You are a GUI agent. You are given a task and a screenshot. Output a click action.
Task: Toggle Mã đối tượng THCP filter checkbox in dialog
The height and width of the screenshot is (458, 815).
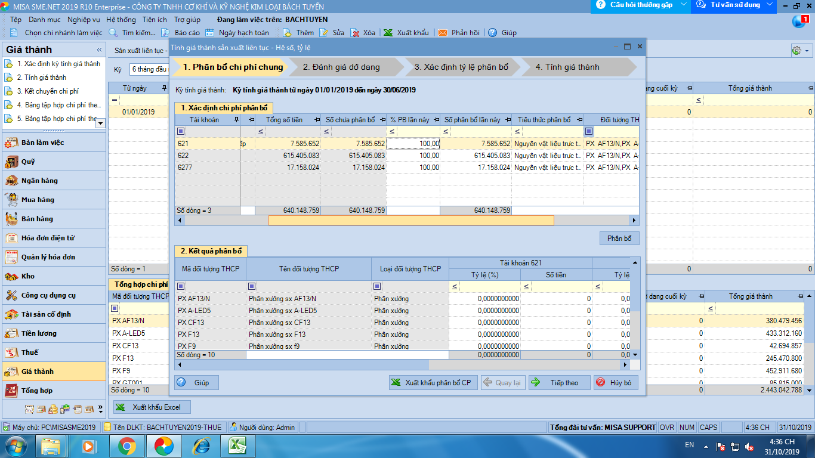tap(181, 286)
